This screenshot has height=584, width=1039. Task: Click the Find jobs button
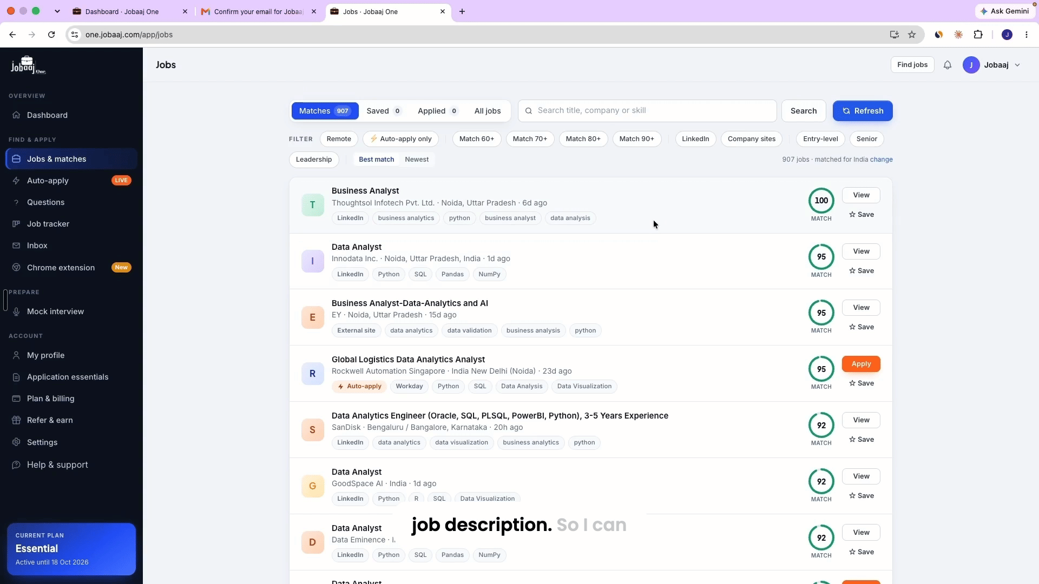coord(912,65)
